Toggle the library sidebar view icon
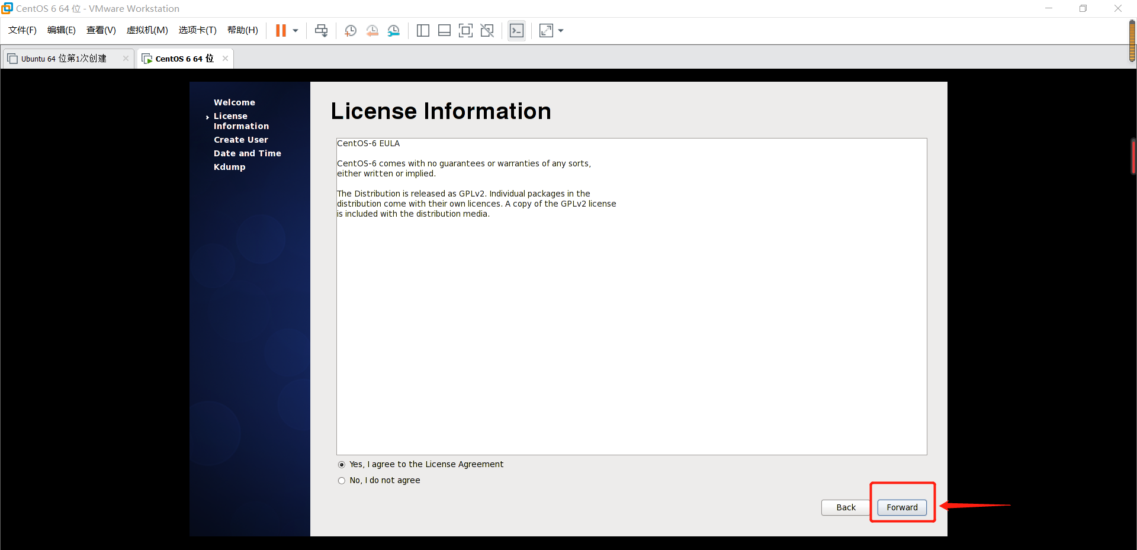The width and height of the screenshot is (1137, 550). [x=423, y=31]
